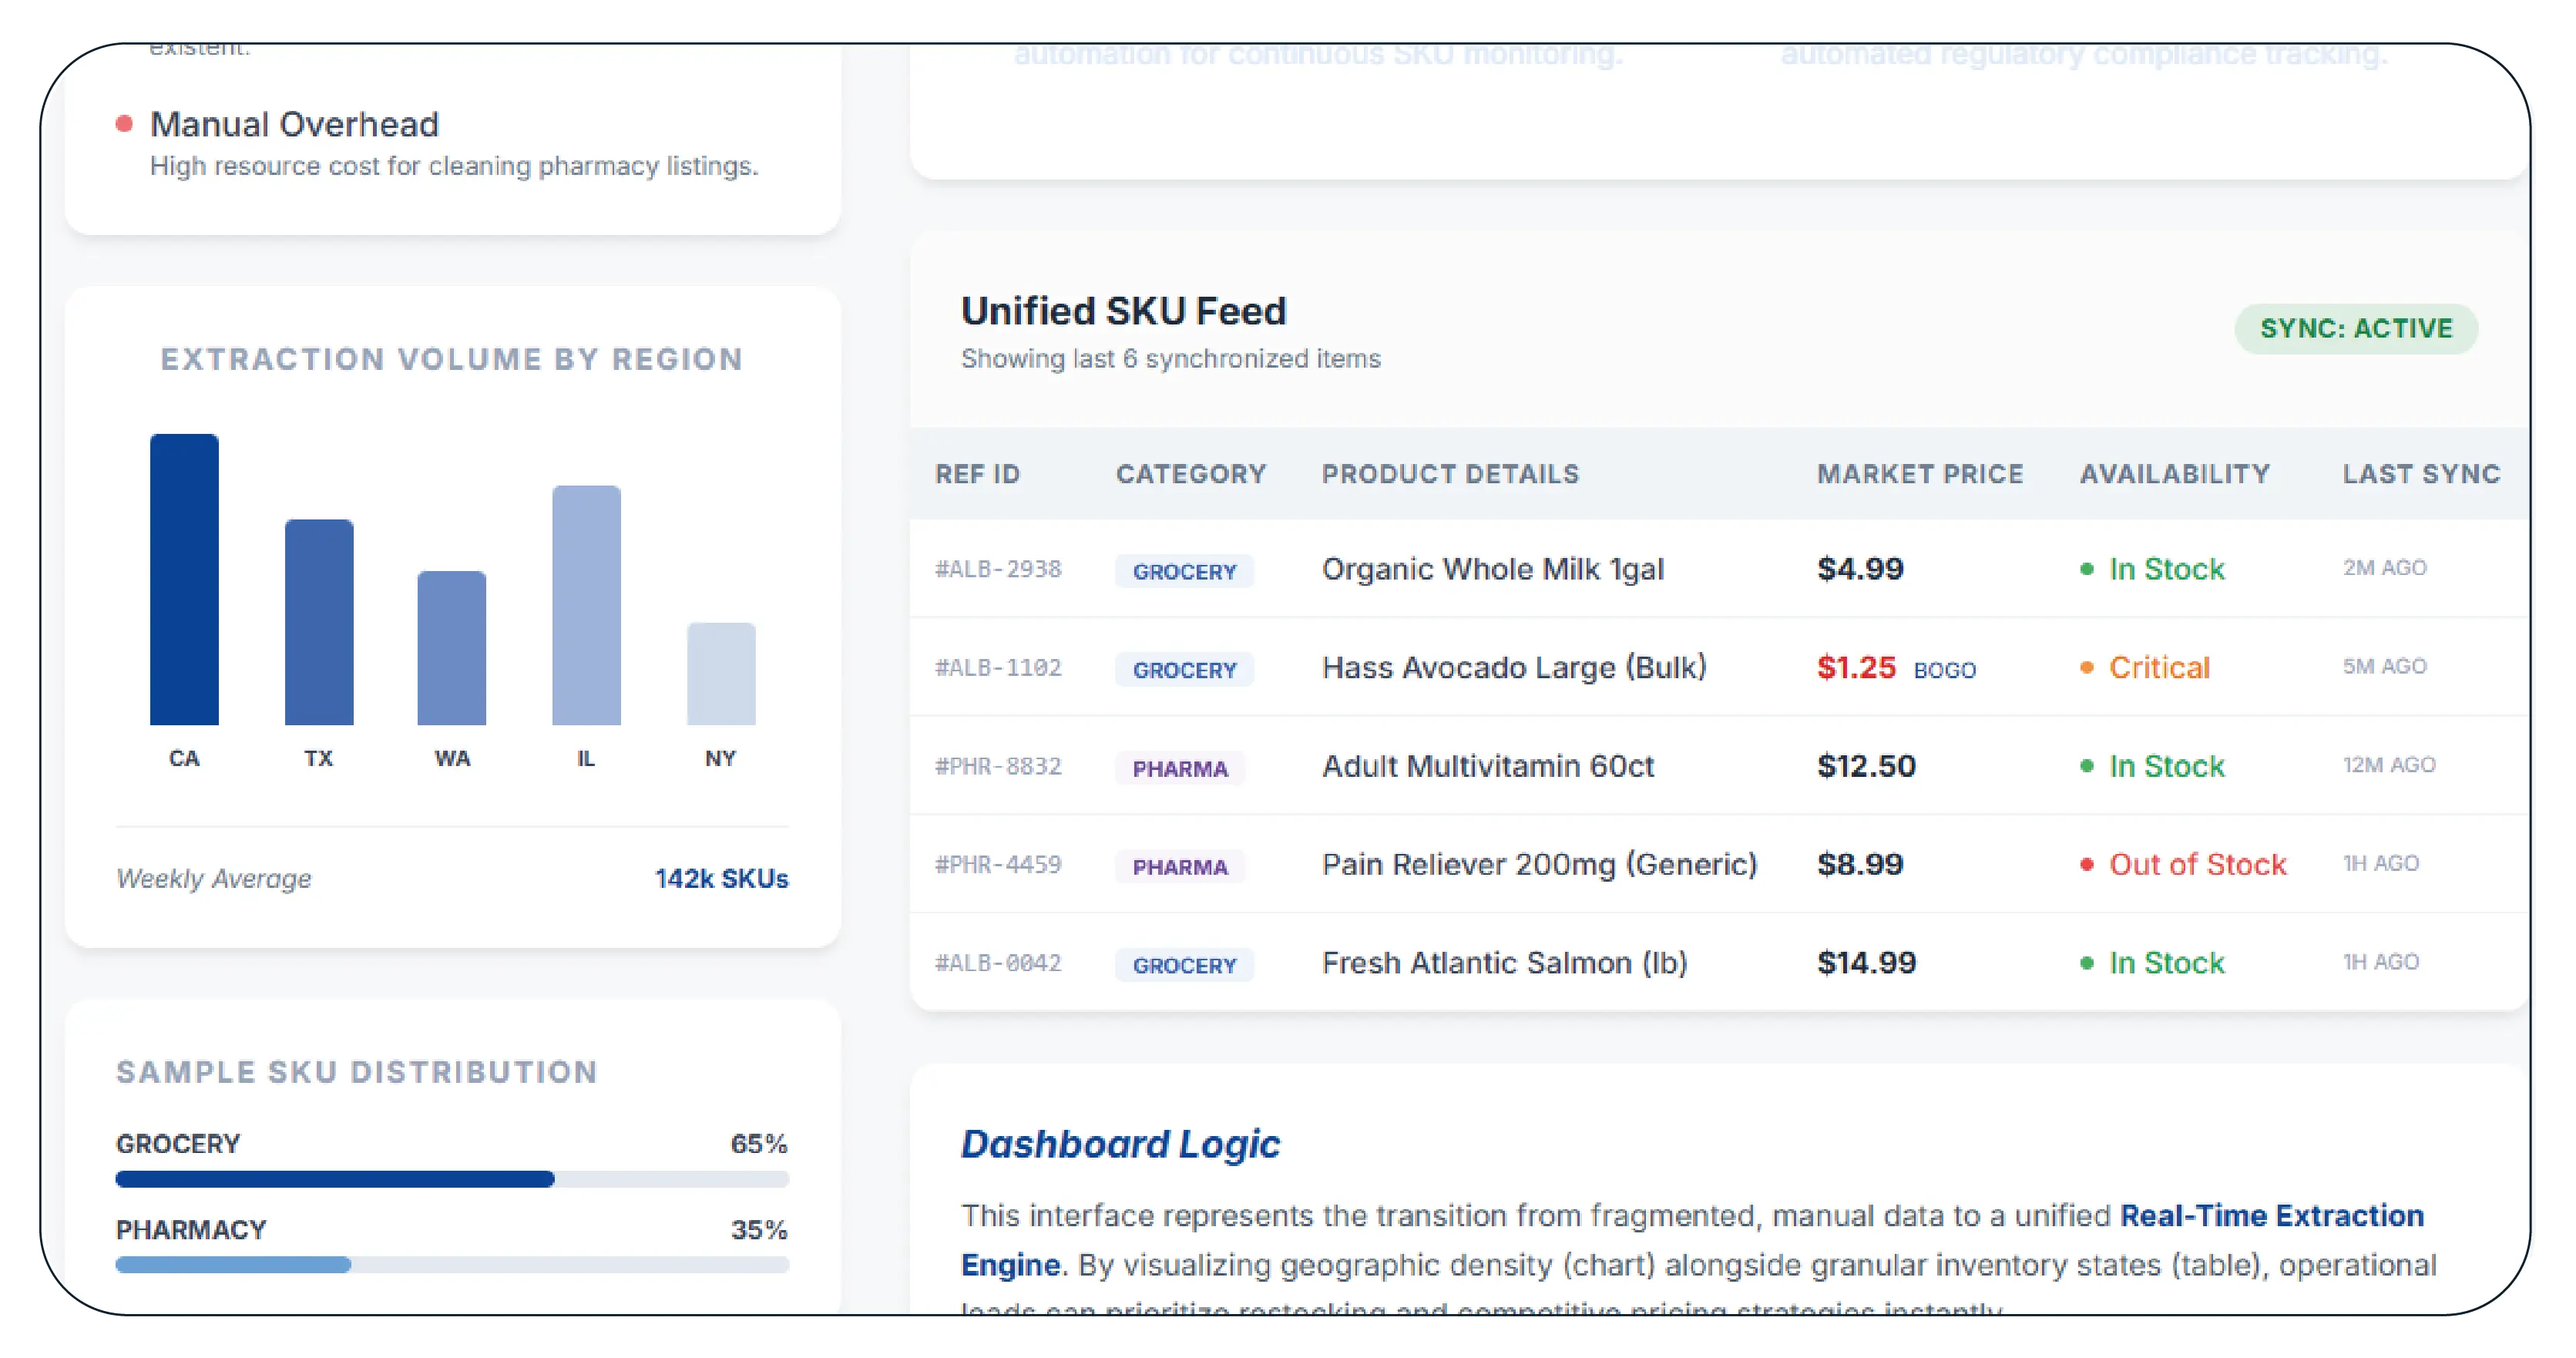Click the red Out of Stock dot
Screen dimensions: 2576x1358
point(2086,865)
